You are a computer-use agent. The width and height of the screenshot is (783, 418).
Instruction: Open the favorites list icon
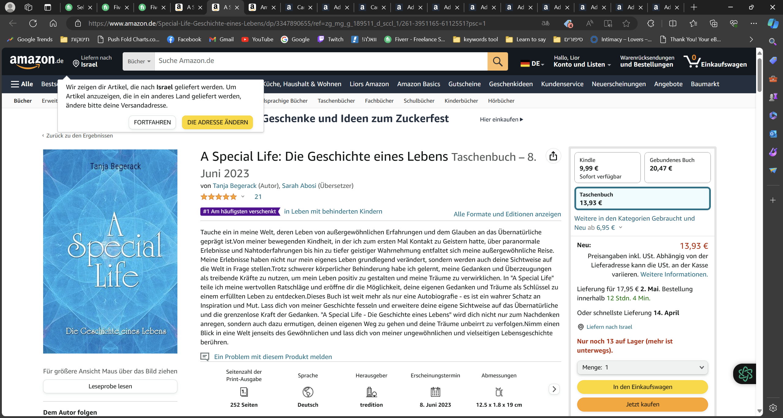point(693,23)
